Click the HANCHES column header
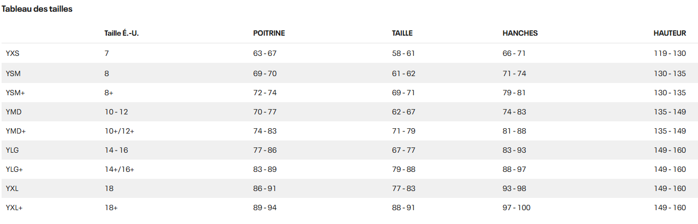 (x=520, y=33)
